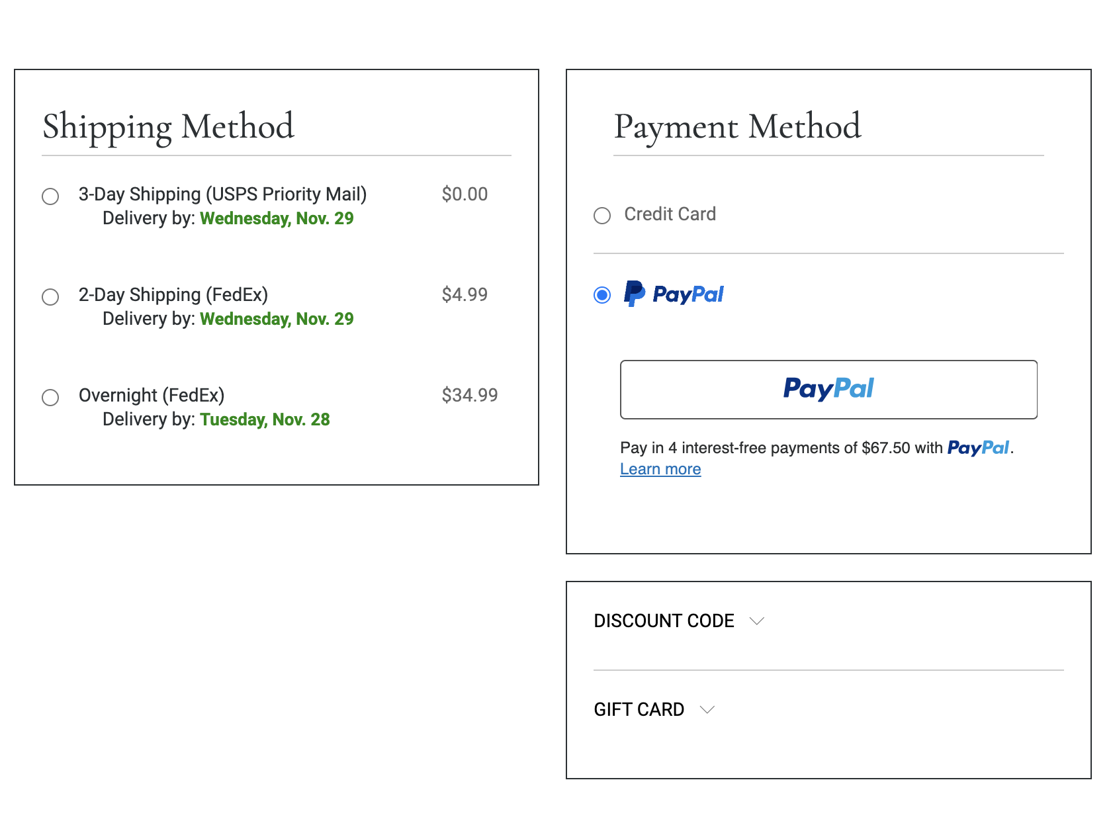Expand the Gift Card chevron
Screen dimensions: 1113x819
[x=707, y=709]
